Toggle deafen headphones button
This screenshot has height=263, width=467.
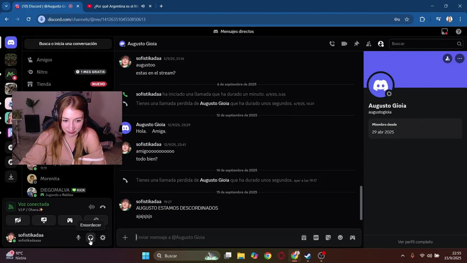(x=90, y=238)
